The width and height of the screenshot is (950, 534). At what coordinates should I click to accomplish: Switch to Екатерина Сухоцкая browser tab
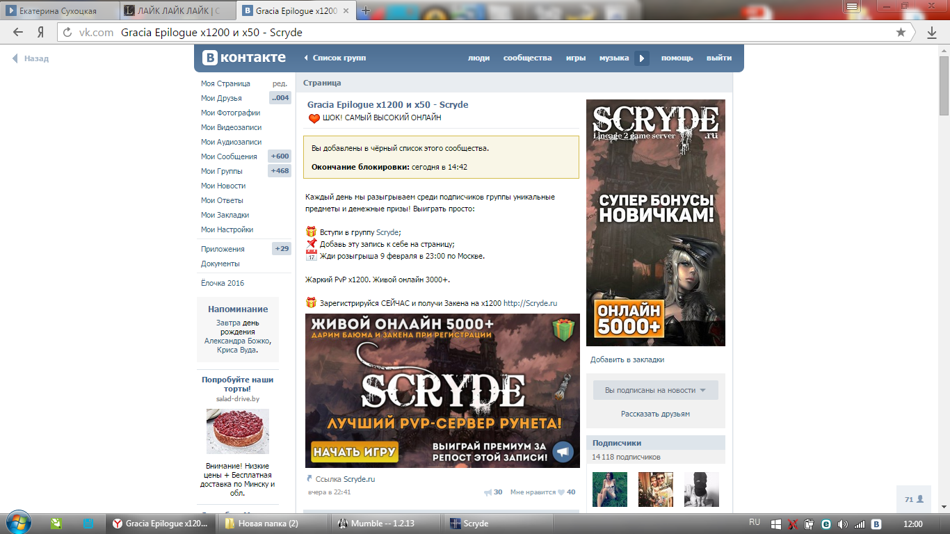tap(58, 11)
